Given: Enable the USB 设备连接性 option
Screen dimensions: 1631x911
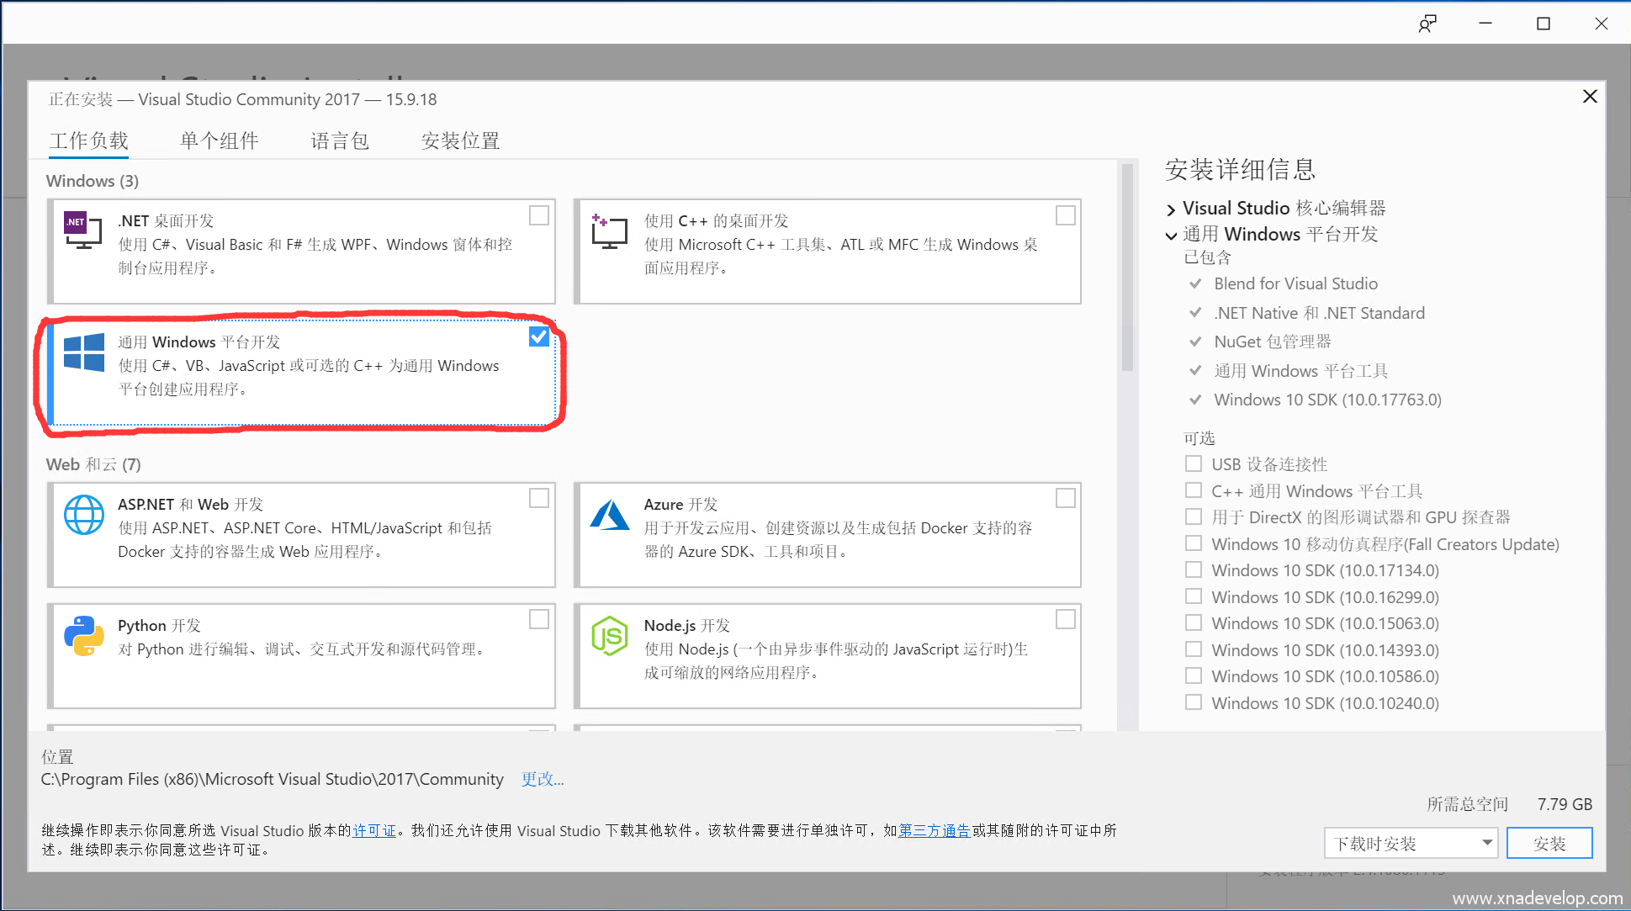Looking at the screenshot, I should tap(1193, 463).
